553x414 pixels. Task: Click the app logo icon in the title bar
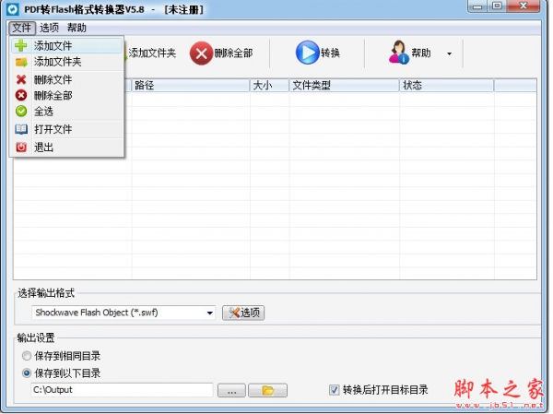point(13,9)
